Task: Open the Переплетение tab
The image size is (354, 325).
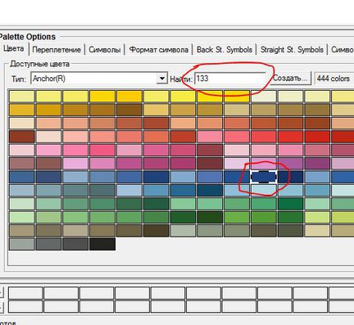Action: (57, 50)
